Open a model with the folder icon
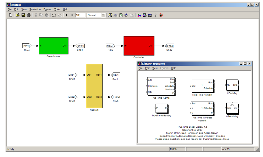The image size is (263, 157). point(18,15)
